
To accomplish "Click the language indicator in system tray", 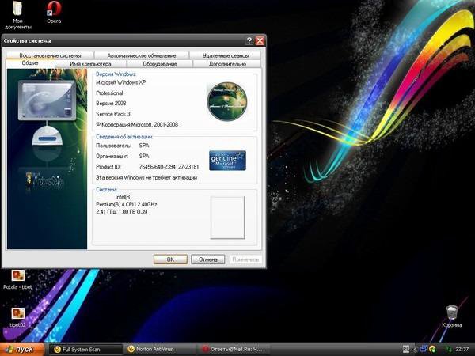I will [x=406, y=348].
